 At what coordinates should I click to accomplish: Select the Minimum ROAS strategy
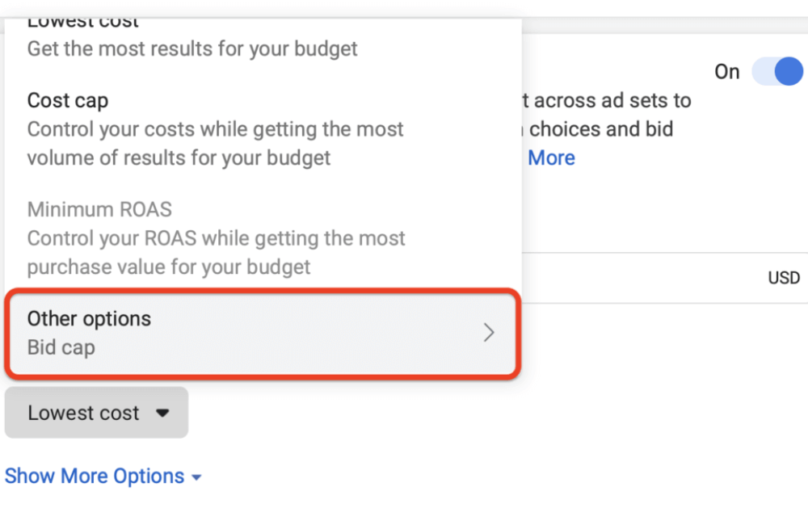click(99, 210)
